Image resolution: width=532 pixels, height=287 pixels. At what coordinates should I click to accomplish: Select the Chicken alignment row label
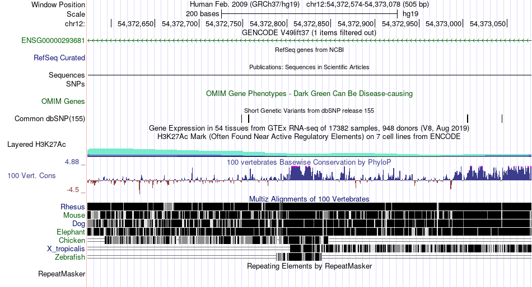(x=72, y=240)
